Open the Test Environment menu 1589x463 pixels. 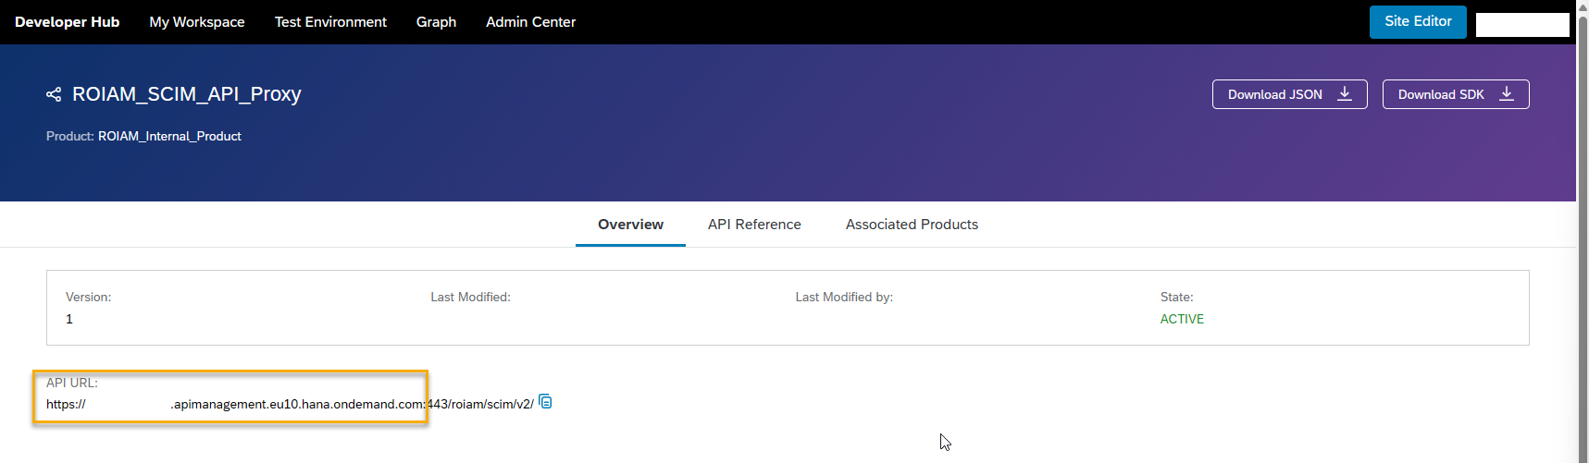(x=330, y=22)
